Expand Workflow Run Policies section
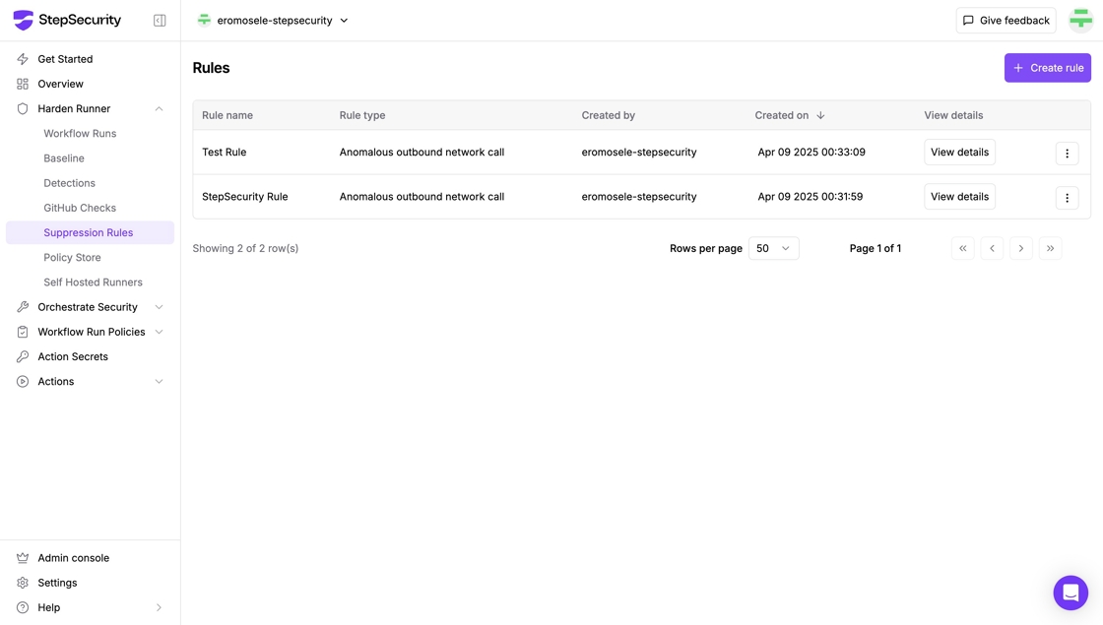 (159, 332)
